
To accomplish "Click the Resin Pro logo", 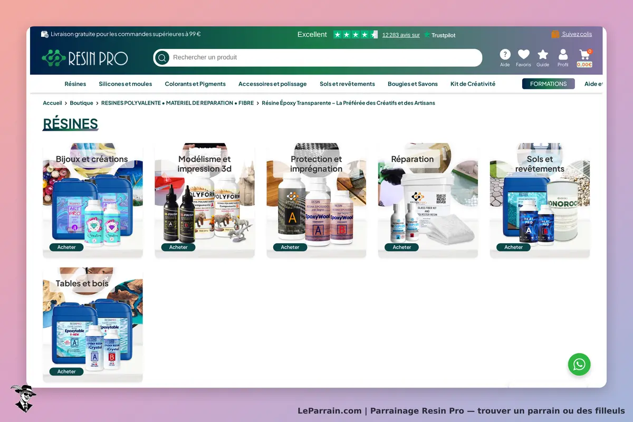I will point(85,57).
